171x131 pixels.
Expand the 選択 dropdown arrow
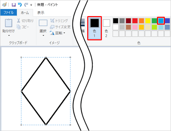tap(43, 36)
